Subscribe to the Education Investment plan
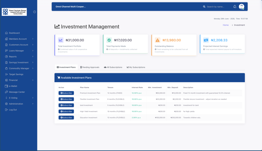 click(x=66, y=118)
